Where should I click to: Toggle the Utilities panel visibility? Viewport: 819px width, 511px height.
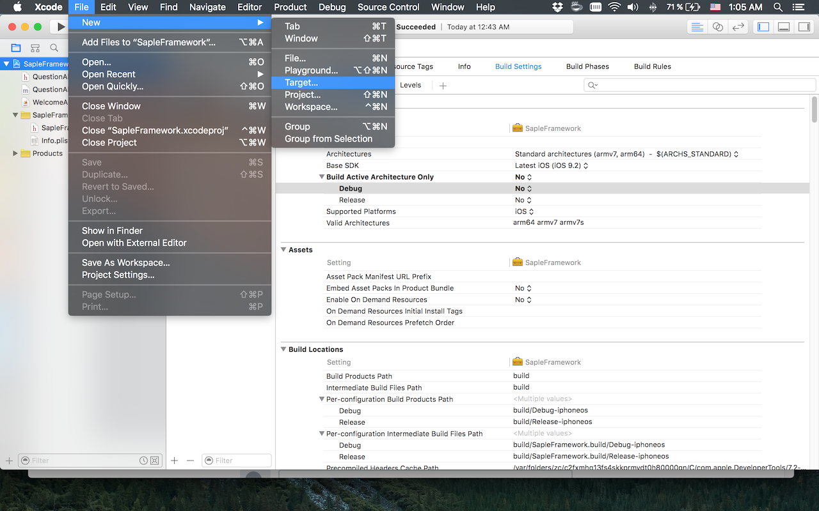pyautogui.click(x=803, y=27)
